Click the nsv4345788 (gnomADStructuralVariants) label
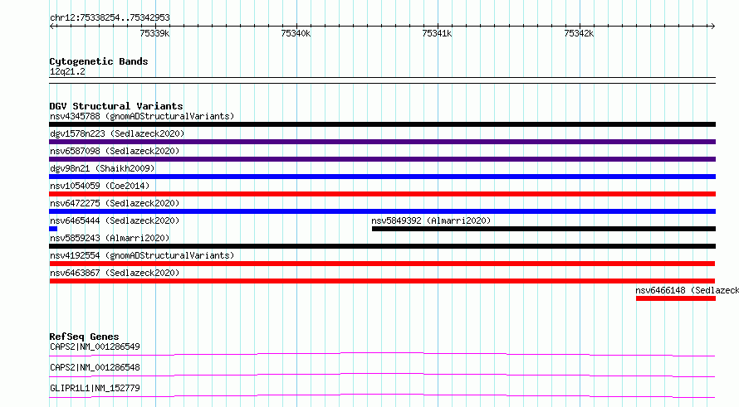The height and width of the screenshot is (407, 739). pyautogui.click(x=142, y=116)
